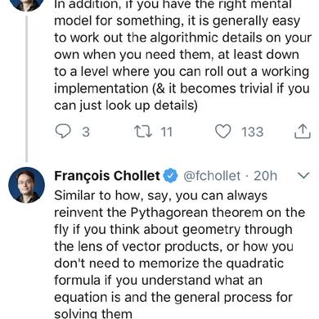Open the François Chollet display name link

pos(107,176)
